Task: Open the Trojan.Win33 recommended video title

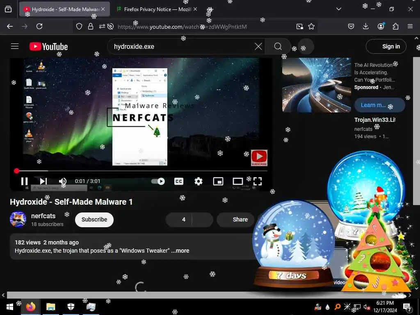Action: tap(375, 120)
